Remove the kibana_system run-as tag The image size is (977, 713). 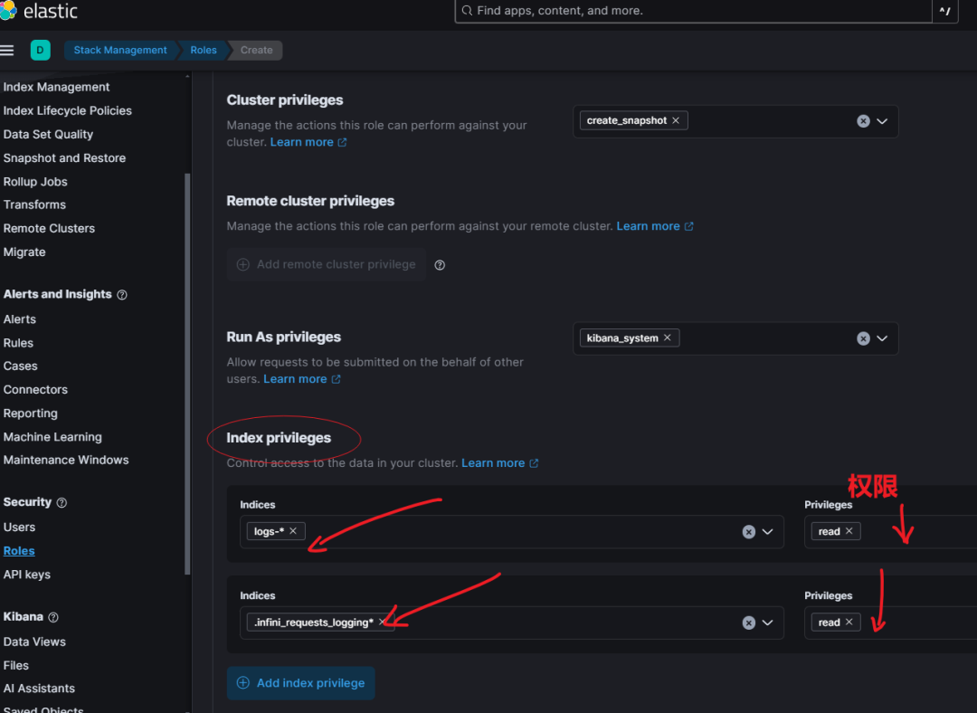tap(668, 337)
